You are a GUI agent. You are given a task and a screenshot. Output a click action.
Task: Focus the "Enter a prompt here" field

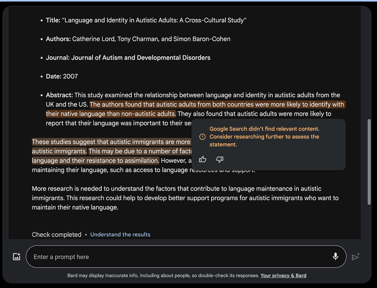tap(186, 257)
